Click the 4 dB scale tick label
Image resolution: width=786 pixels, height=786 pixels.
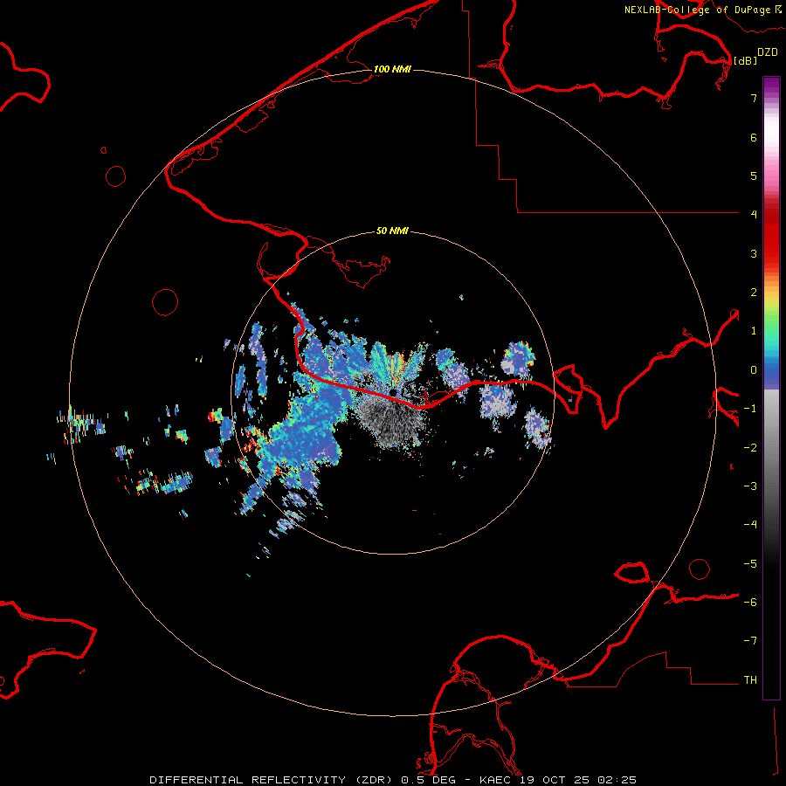coord(754,215)
